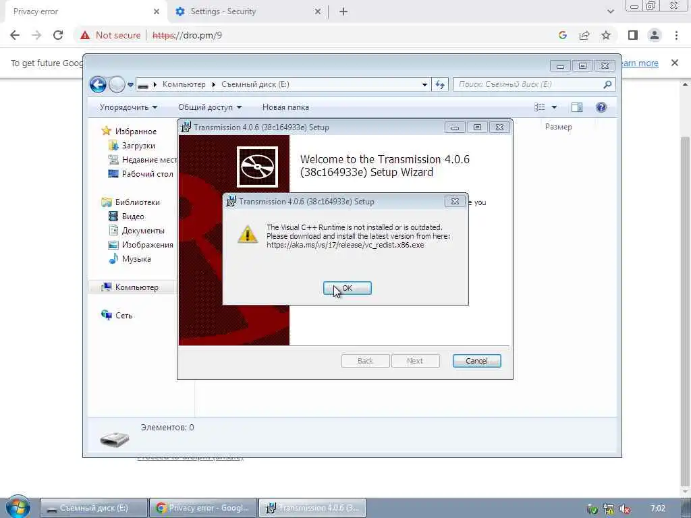
Task: Open the Упорядочить menu
Action: pos(128,107)
